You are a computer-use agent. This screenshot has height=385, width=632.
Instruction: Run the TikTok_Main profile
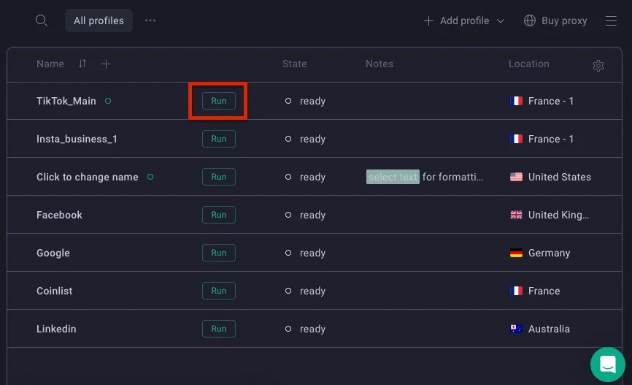[218, 101]
